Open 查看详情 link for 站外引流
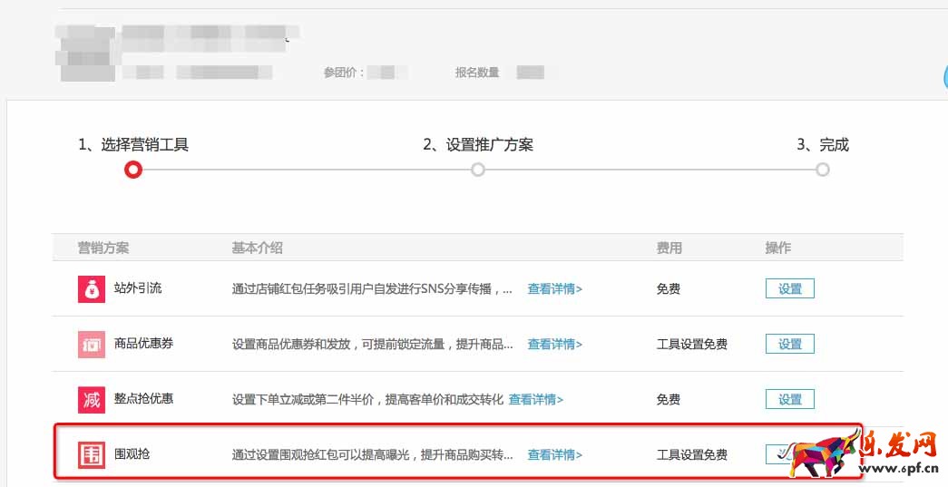 tap(554, 289)
